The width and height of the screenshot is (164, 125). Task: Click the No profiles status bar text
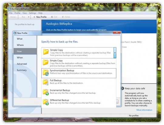click(x=134, y=116)
